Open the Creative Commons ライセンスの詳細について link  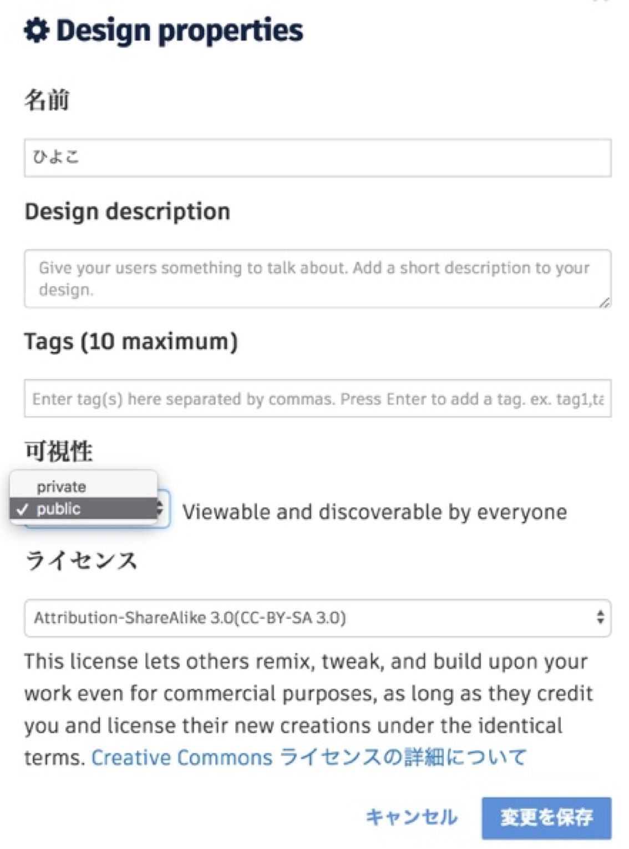tap(308, 756)
